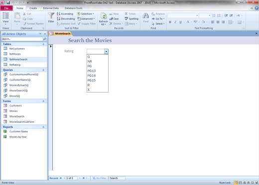
Task: Sort records Ascending
Action: (x=65, y=14)
